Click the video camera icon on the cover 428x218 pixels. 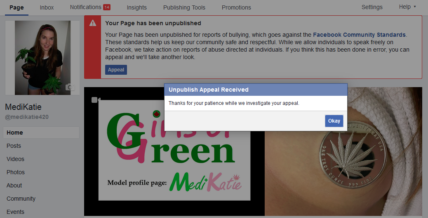[x=96, y=100]
